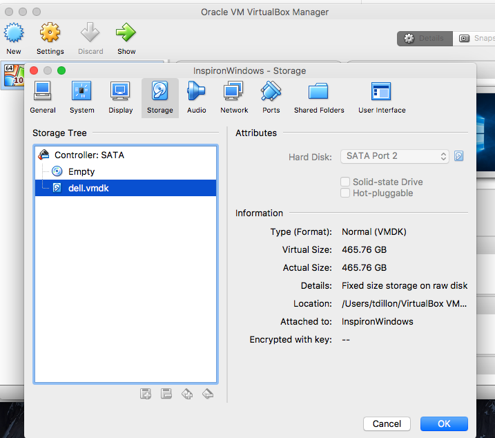Click the Location path value

coord(404,304)
